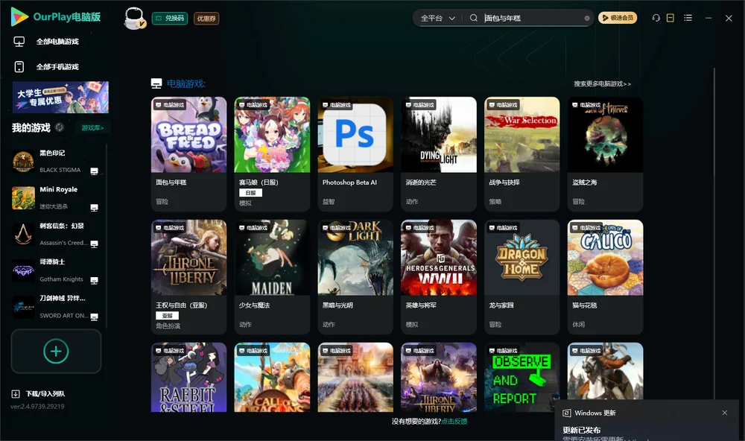This screenshot has width=745, height=441.
Task: Open the user avatar profile
Action: [x=134, y=18]
